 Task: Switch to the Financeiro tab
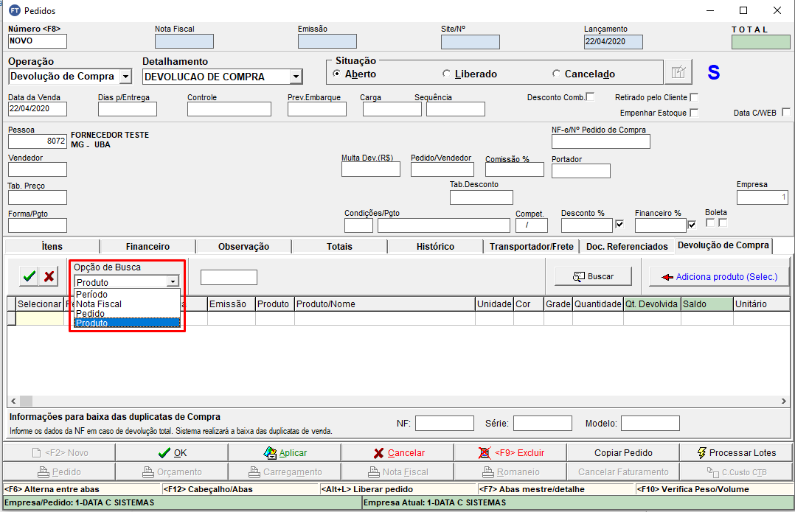[x=147, y=247]
